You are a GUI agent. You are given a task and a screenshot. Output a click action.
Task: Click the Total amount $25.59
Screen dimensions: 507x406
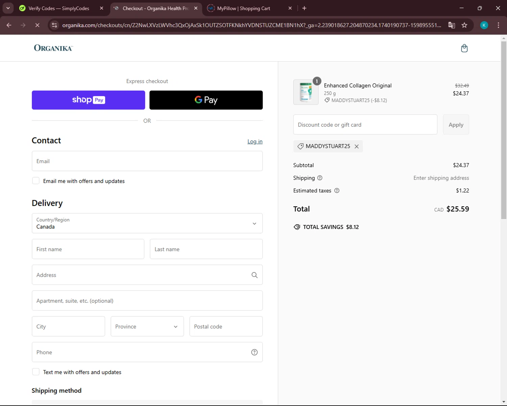(458, 209)
